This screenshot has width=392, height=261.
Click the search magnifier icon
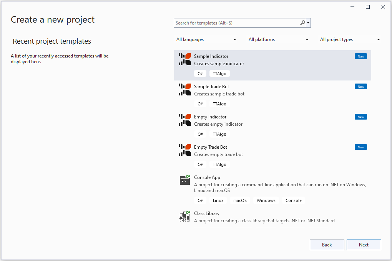coord(302,23)
